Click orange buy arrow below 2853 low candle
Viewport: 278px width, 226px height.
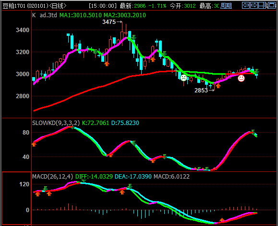pyautogui.click(x=218, y=86)
